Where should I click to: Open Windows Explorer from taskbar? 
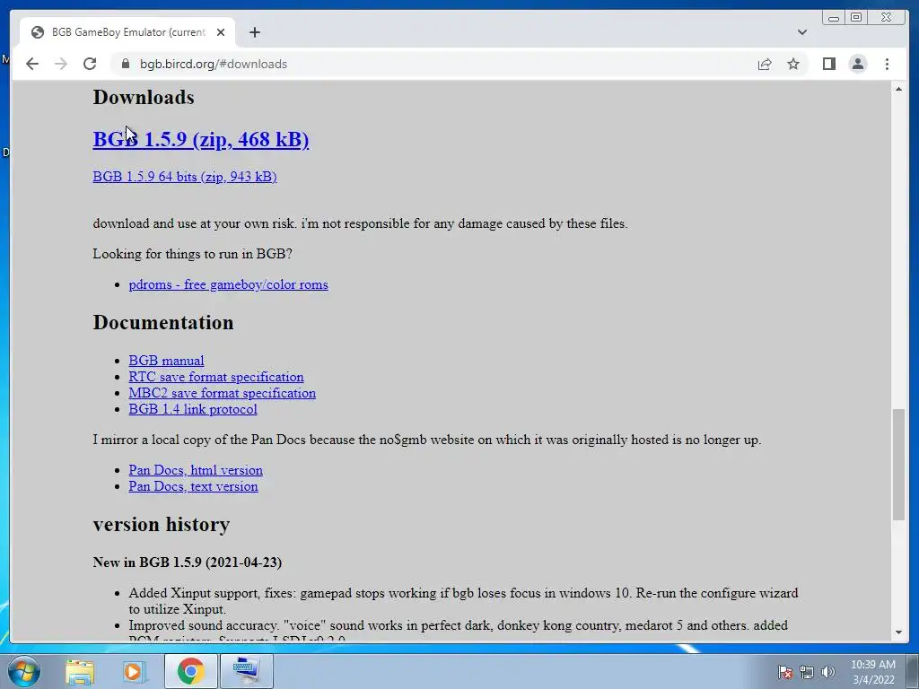coord(80,671)
